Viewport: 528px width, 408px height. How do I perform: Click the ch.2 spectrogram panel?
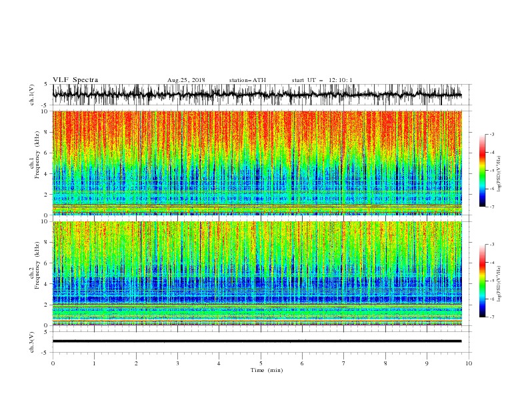[257, 273]
